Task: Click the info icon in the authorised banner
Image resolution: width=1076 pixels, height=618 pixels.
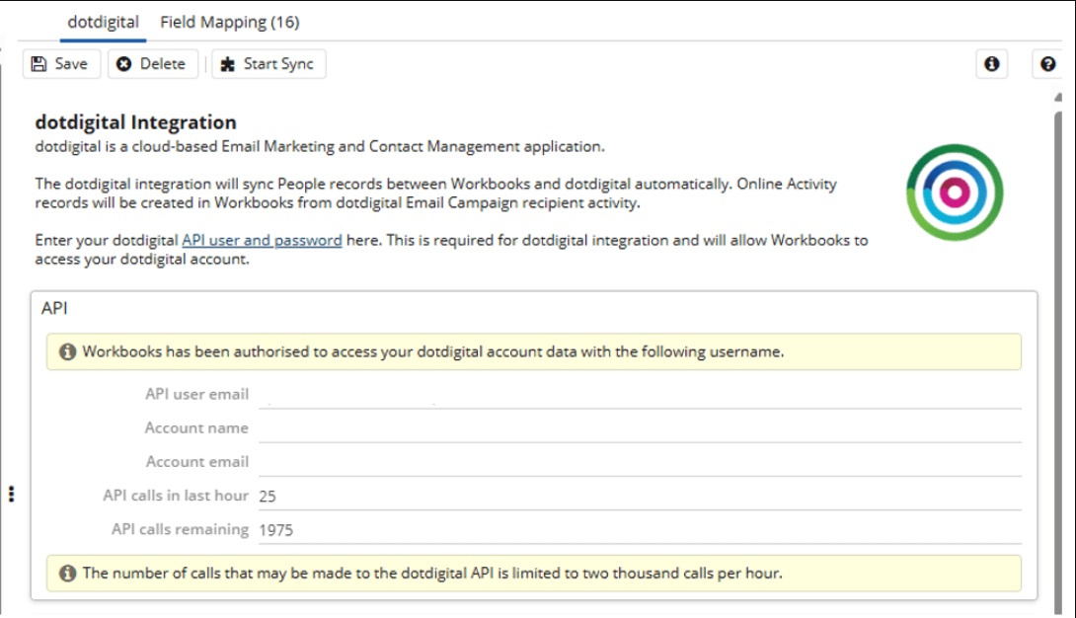Action: point(67,351)
